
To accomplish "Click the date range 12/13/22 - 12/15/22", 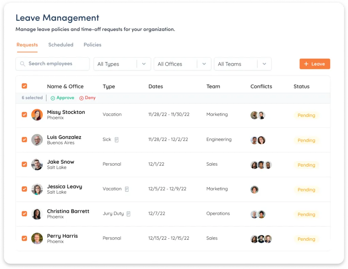I will click(169, 238).
